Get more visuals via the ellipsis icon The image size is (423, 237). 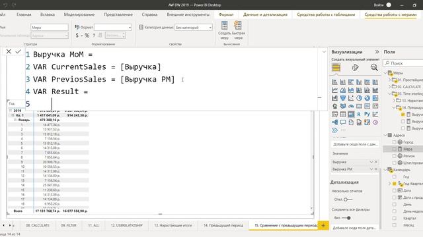pyautogui.click(x=343, y=130)
